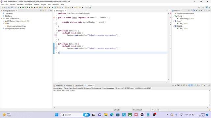The height and width of the screenshot is (118, 211).
Task: Open the Navigate menu
Action: click(x=29, y=5)
